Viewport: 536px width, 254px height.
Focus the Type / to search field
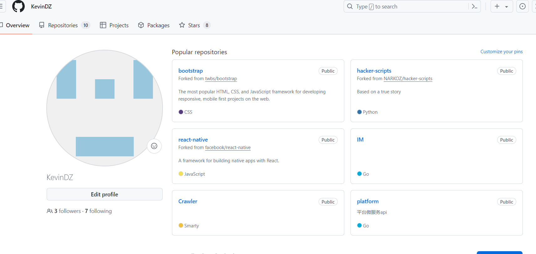click(x=412, y=6)
